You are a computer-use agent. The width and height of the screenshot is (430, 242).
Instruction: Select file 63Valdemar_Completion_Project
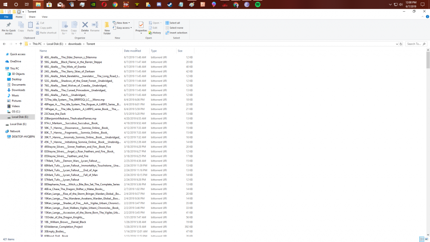coord(63,227)
